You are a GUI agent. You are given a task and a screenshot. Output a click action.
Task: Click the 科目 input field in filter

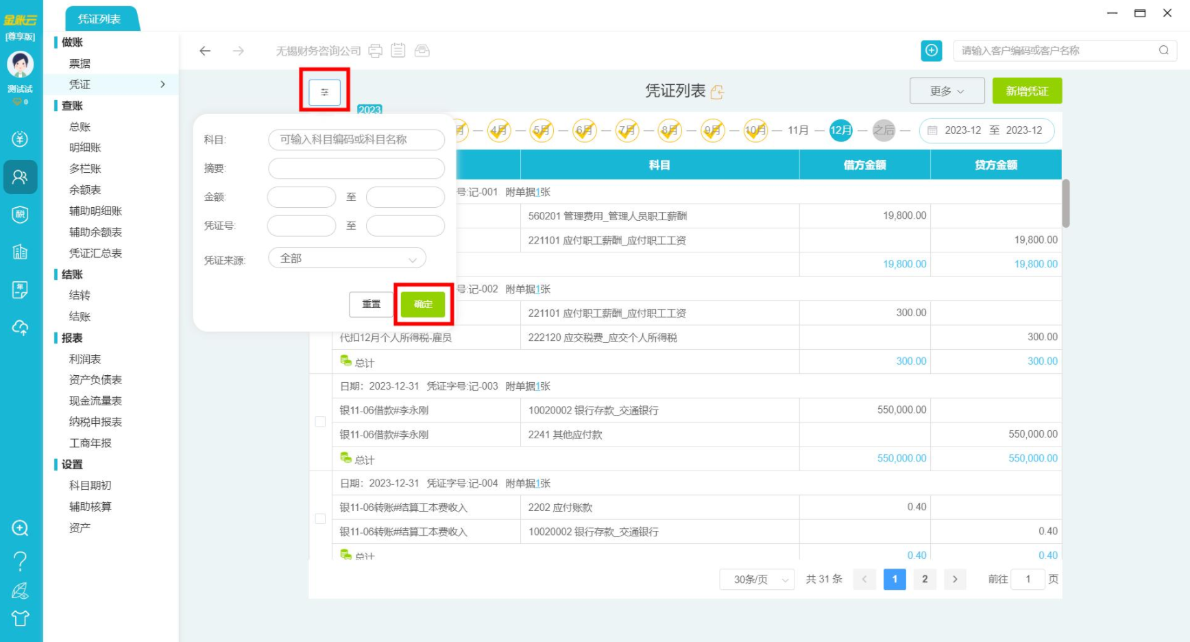coord(356,140)
